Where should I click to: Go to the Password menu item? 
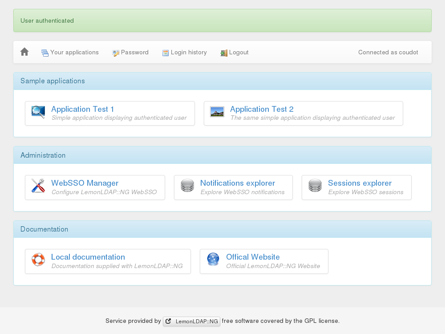130,52
